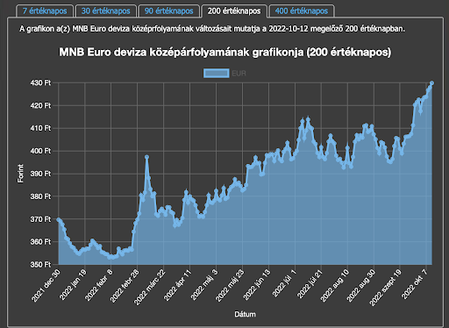Click the 2022 aug 30 date label
Viewport: 449px width, 328px height.
click(361, 286)
